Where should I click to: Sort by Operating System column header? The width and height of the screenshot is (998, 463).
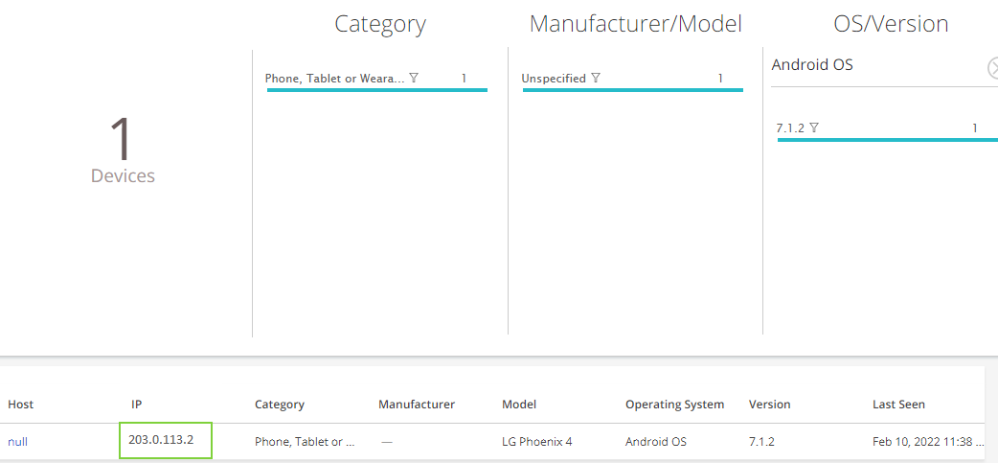point(674,405)
